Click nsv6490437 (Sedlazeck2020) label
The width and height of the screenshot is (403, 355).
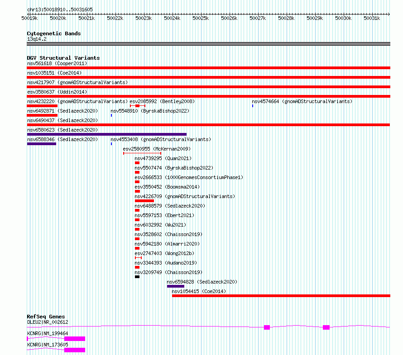62,120
